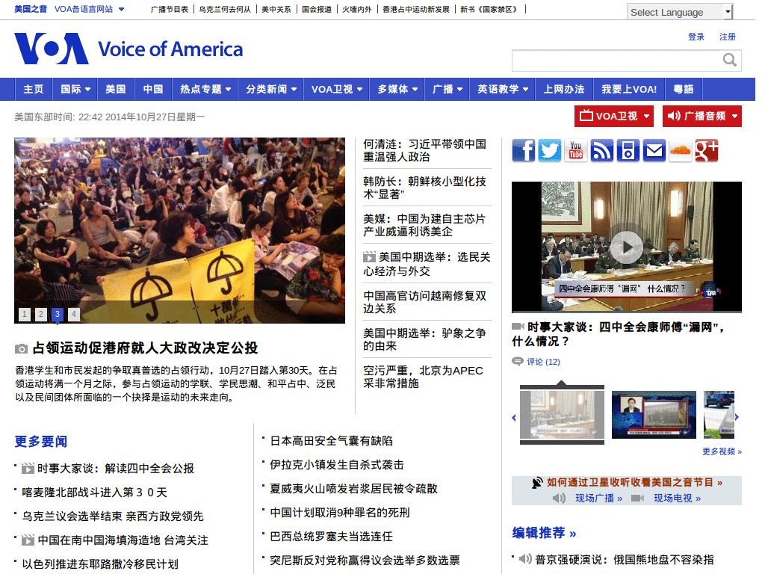Click the search magnifier icon
This screenshot has width=765, height=574.
click(x=729, y=60)
